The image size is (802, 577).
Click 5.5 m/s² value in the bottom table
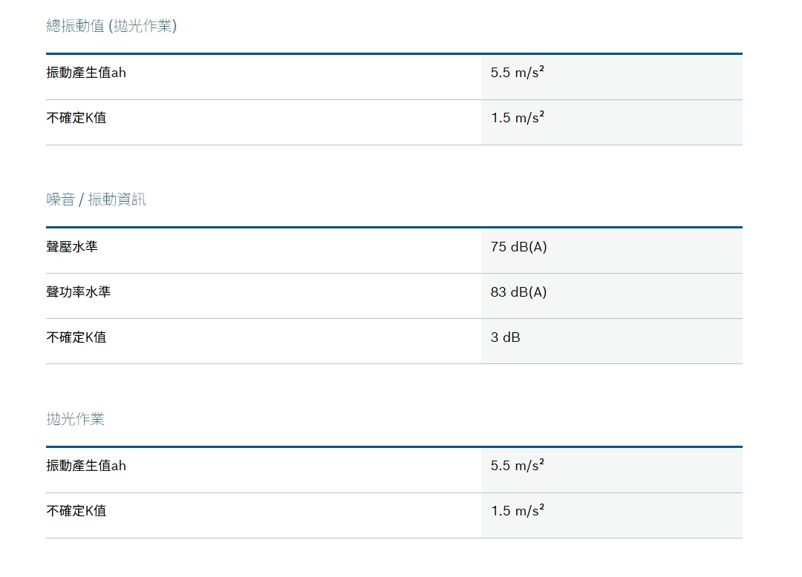pyautogui.click(x=518, y=466)
